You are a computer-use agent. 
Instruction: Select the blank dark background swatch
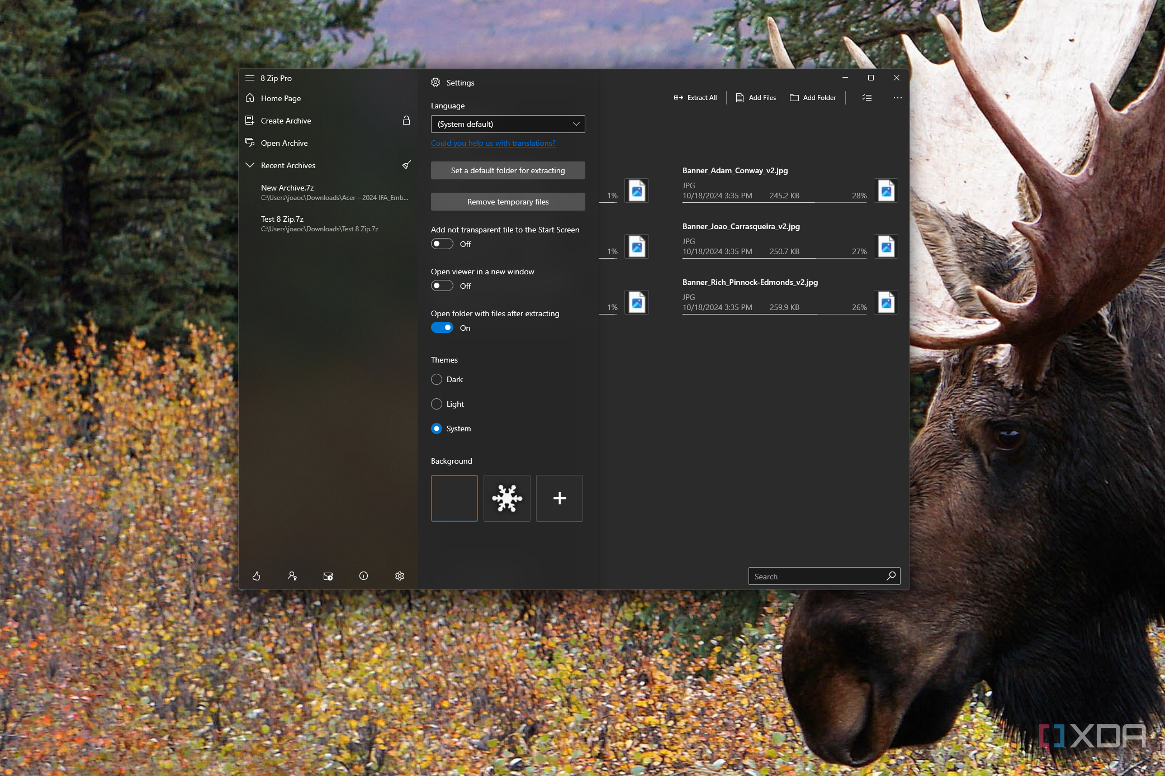[x=454, y=498]
